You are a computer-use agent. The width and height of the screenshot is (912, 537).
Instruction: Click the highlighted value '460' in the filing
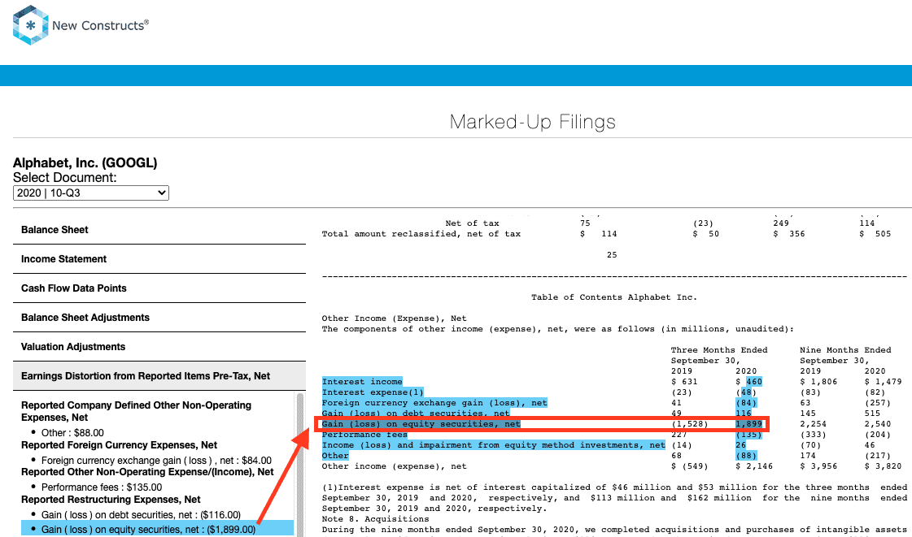tap(754, 381)
